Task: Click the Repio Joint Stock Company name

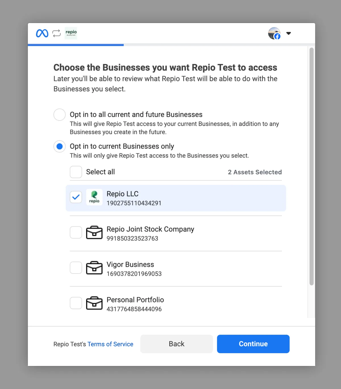Action: (150, 229)
